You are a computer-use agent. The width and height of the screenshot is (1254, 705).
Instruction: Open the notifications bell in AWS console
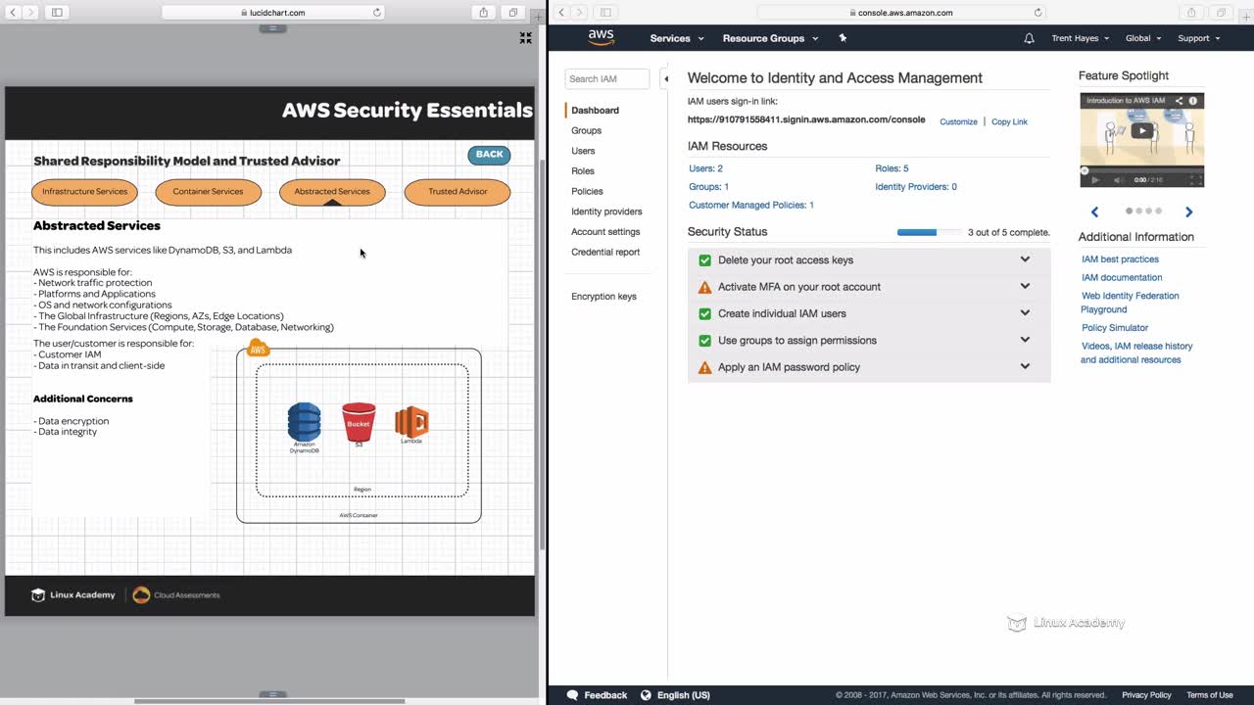coord(1029,38)
